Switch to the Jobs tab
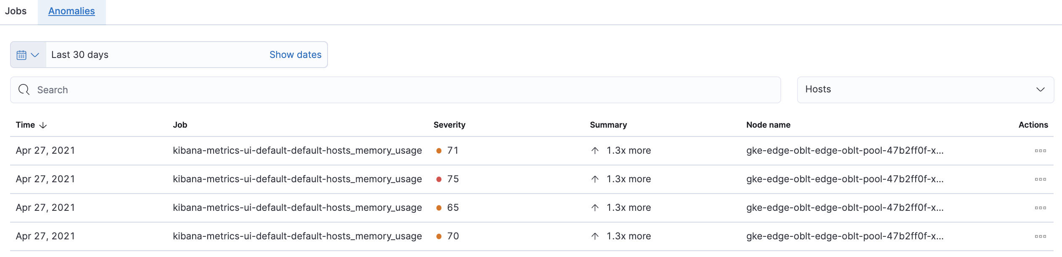The image size is (1062, 257). pos(16,11)
